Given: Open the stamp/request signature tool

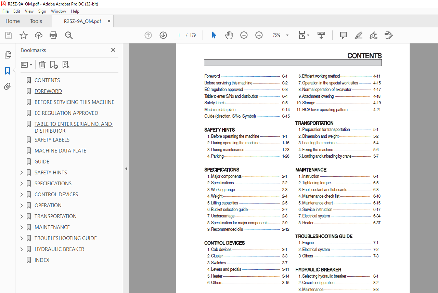Looking at the screenshot, I should pyautogui.click(x=388, y=35).
